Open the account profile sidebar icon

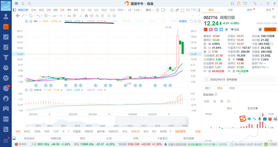pyautogui.click(x=6, y=16)
